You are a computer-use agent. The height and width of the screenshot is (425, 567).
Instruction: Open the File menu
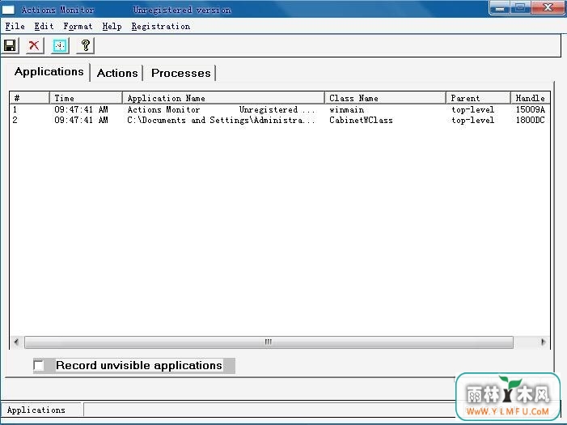click(15, 27)
